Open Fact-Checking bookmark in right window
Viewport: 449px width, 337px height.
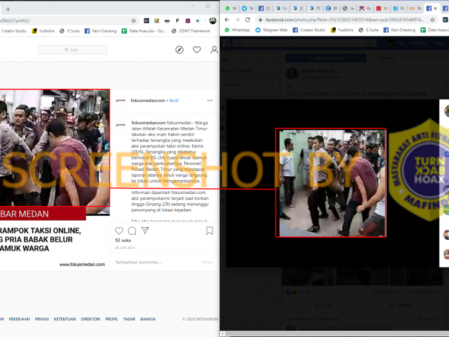tap(399, 30)
